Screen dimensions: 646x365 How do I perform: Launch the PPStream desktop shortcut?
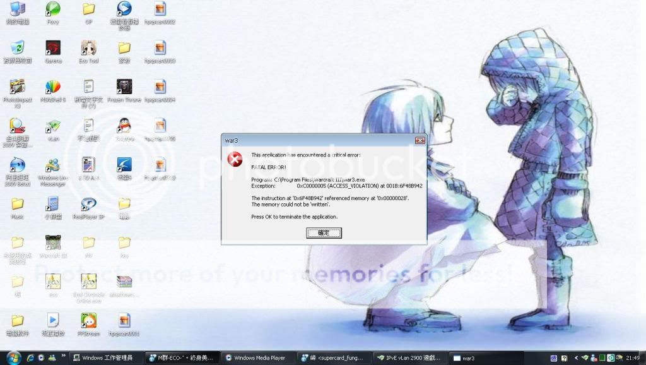point(88,321)
